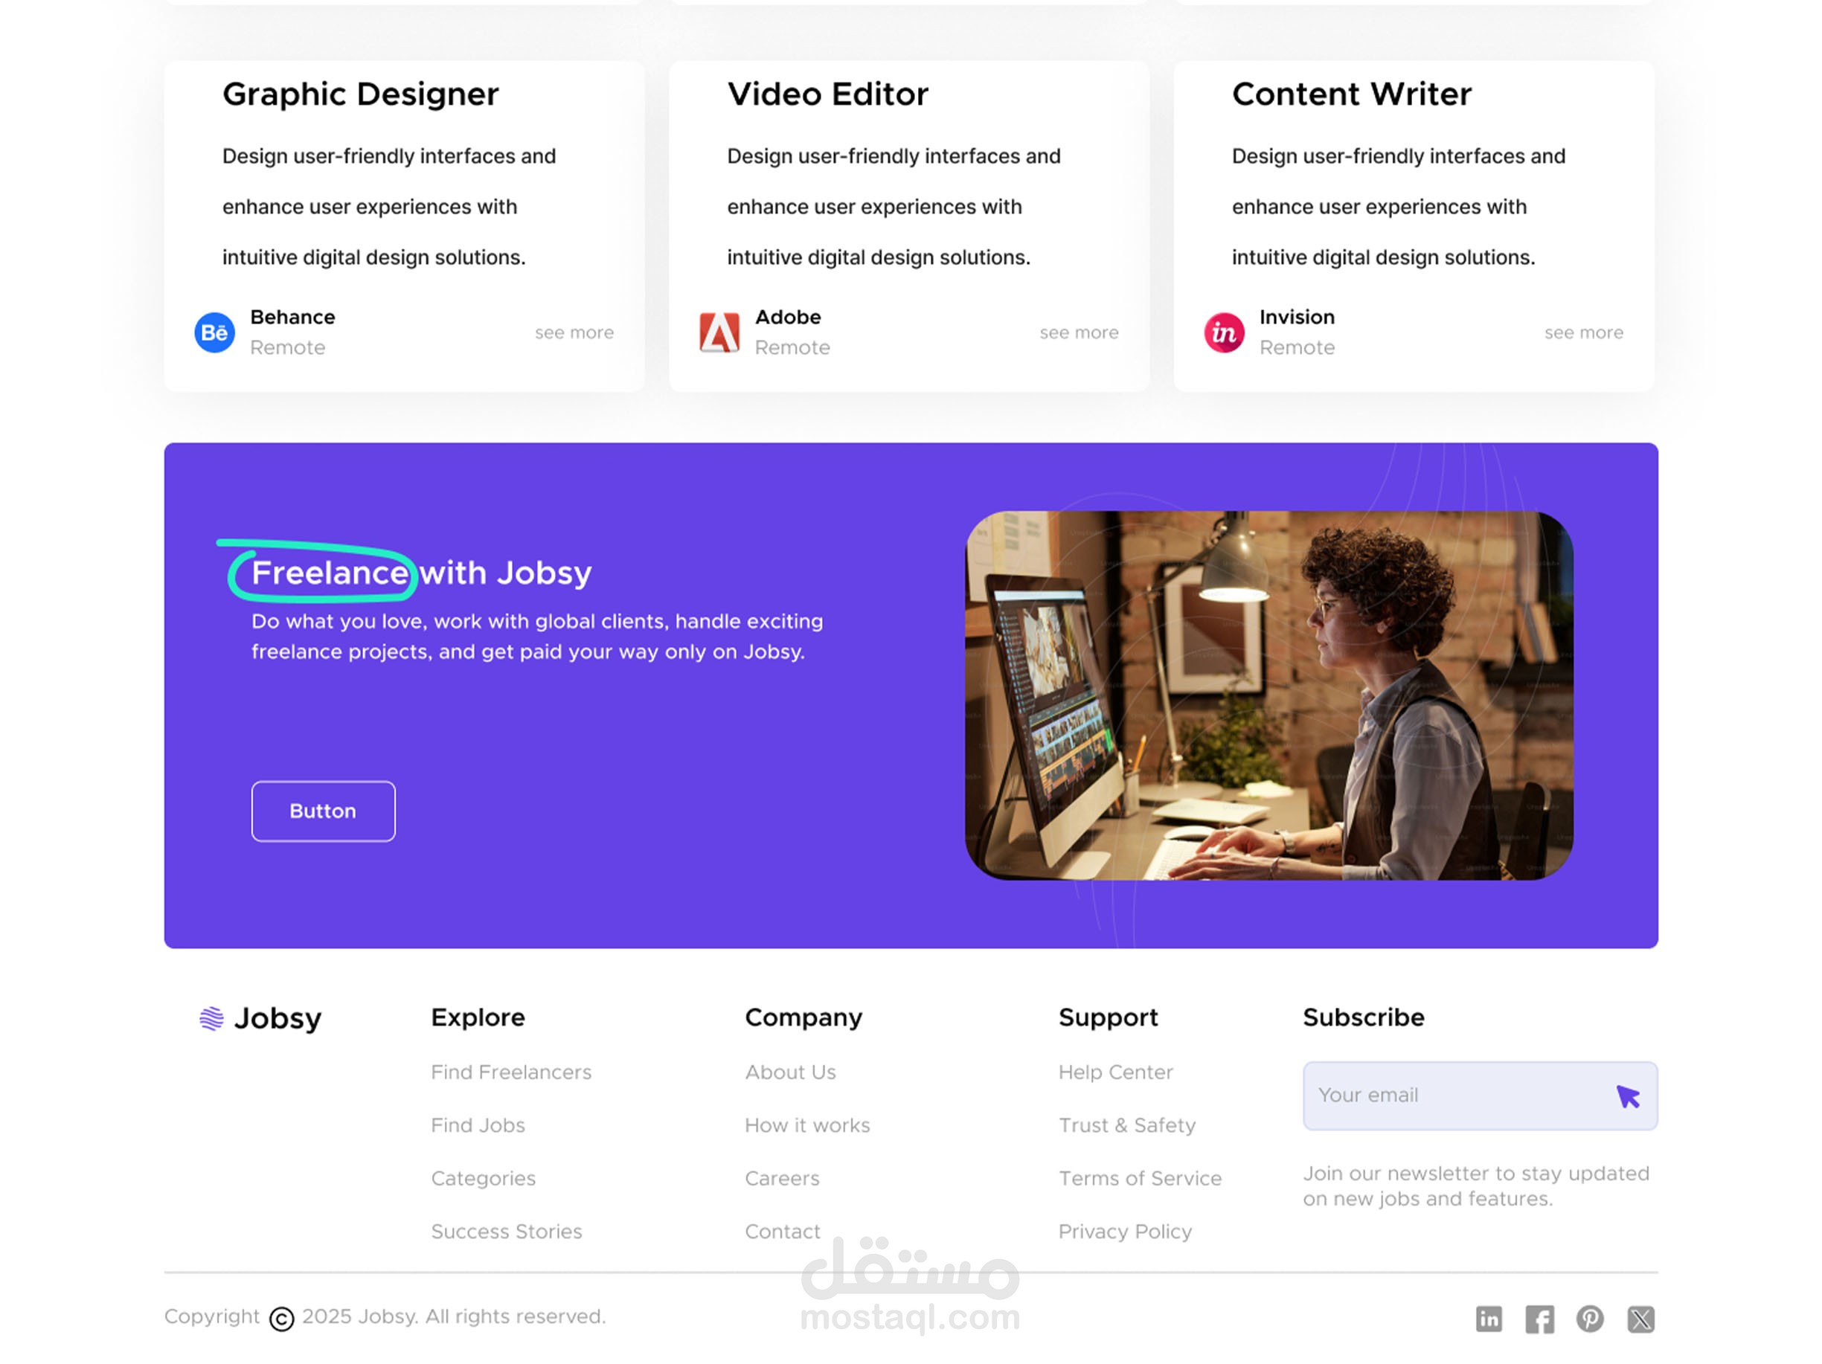
Task: Open the Facebook social icon
Action: pos(1539,1319)
